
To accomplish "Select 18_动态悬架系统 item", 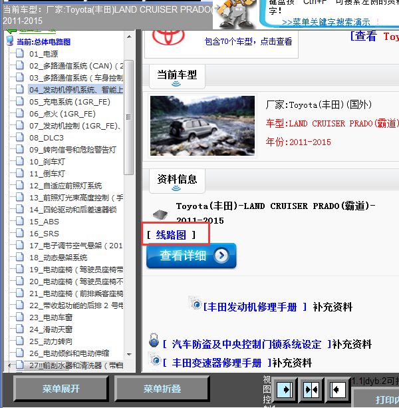I will pos(59,258).
